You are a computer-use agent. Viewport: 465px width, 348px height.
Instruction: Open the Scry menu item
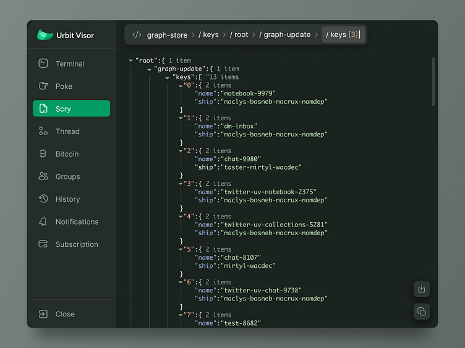(71, 109)
